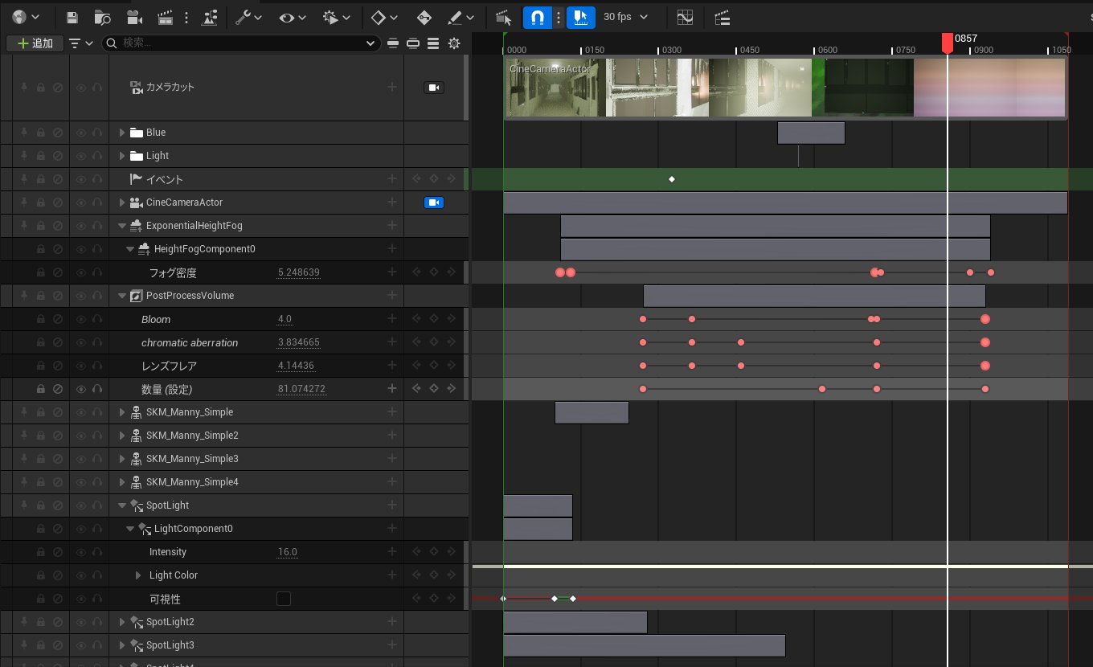This screenshot has height=667, width=1093.
Task: Click the 検索 search field
Action: [241, 43]
